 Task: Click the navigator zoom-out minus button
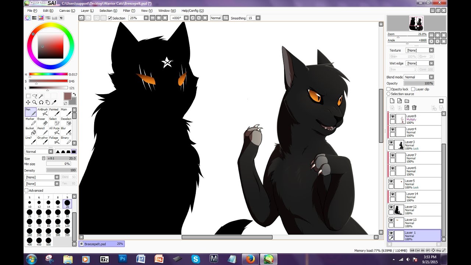coord(431,35)
